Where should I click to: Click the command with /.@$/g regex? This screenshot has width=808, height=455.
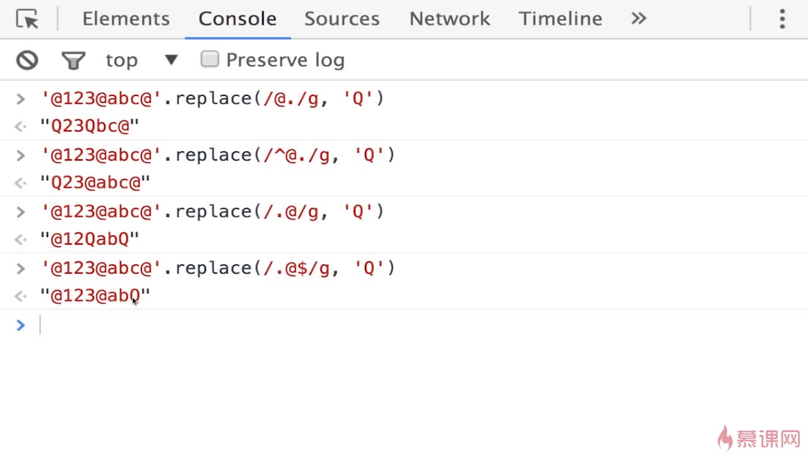coord(218,269)
